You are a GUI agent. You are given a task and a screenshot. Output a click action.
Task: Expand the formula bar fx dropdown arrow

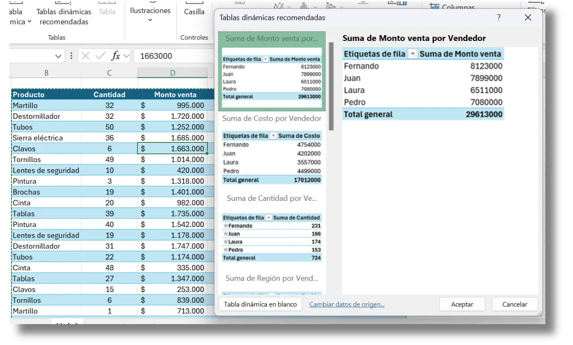click(126, 56)
